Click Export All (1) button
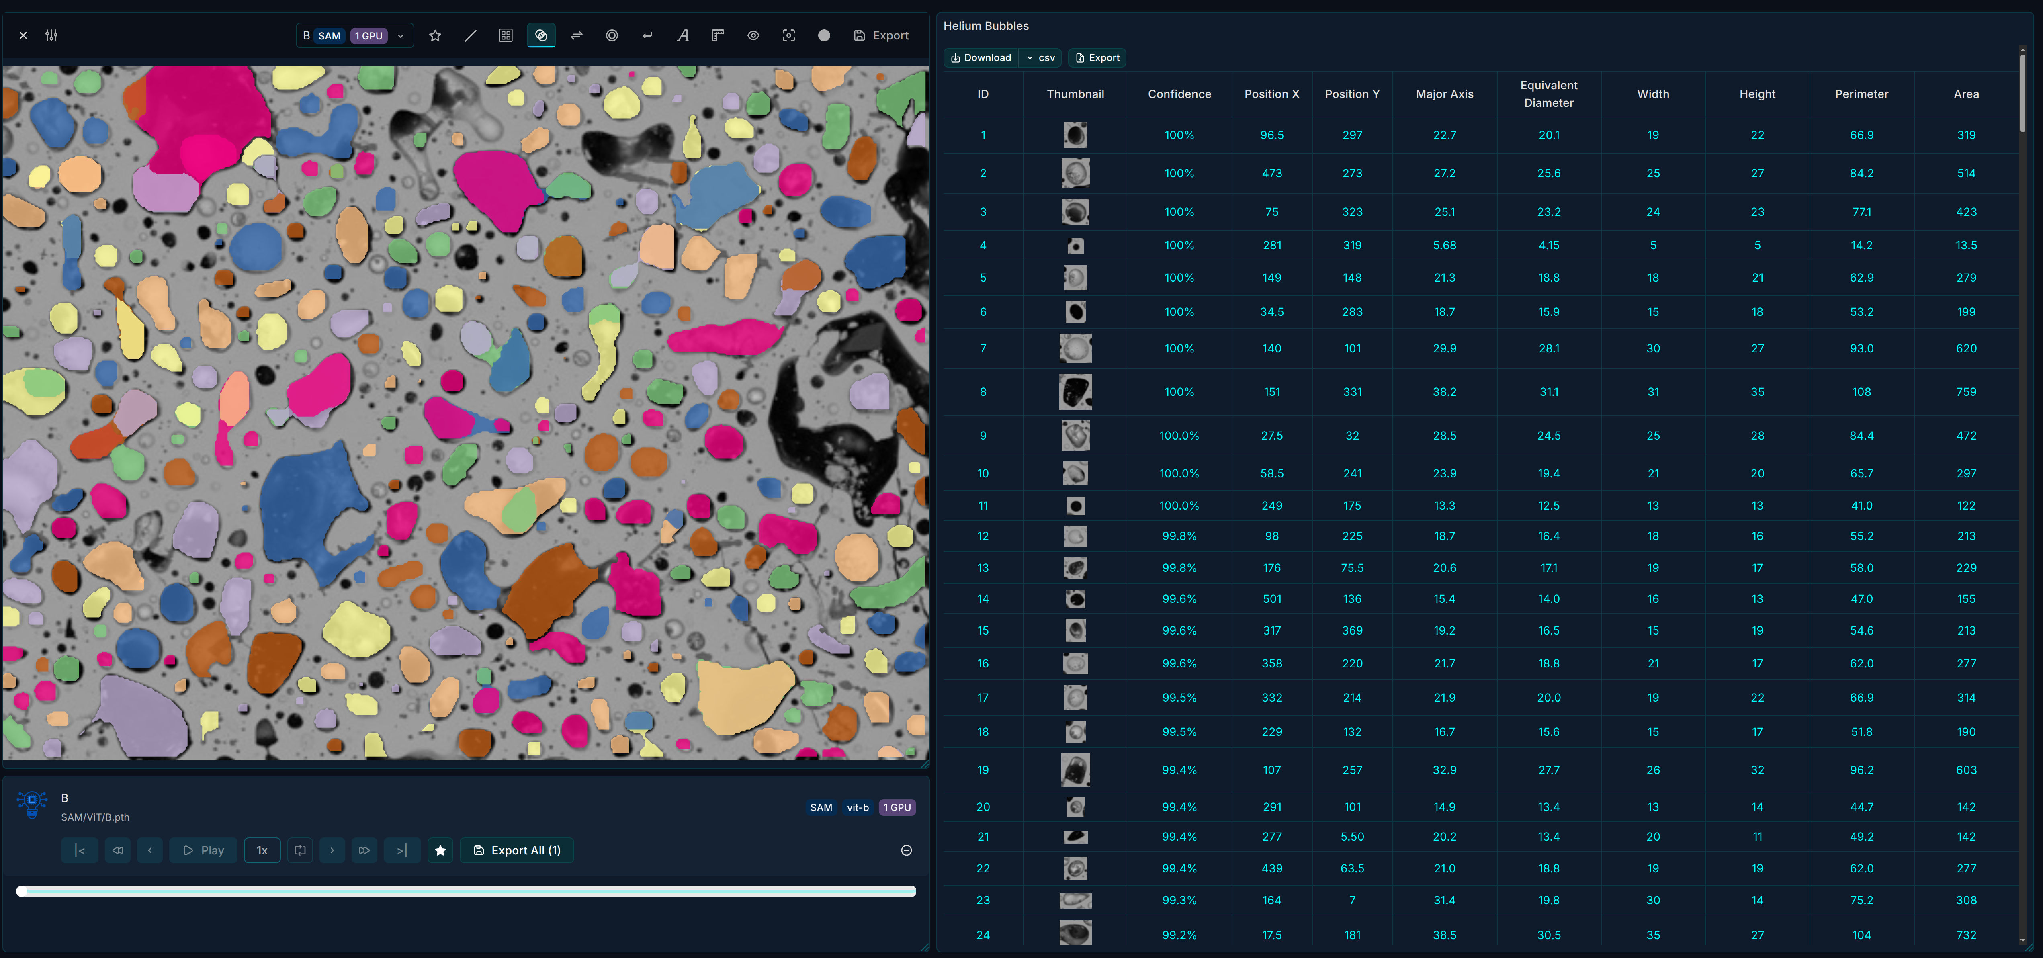This screenshot has height=958, width=2043. (x=517, y=850)
